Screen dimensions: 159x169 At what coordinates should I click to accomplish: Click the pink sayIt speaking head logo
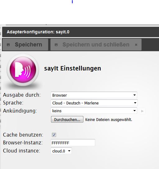tap(23, 70)
